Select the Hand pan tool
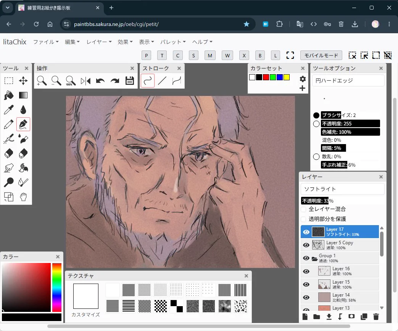 tap(23, 197)
